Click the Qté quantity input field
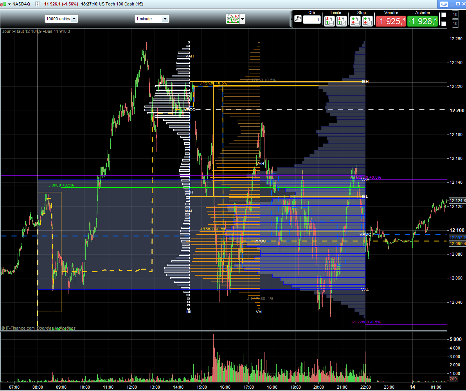Screen dimensions: 466x391 [312, 20]
